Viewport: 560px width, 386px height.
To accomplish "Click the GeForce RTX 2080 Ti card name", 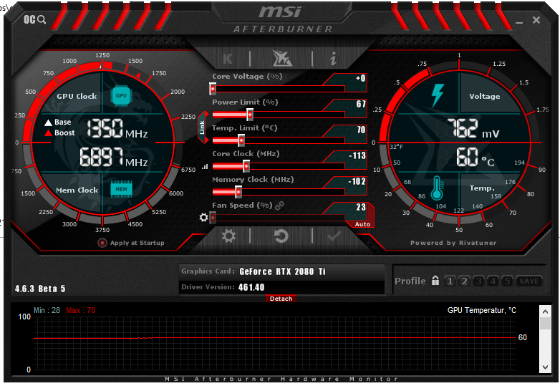I will click(282, 271).
